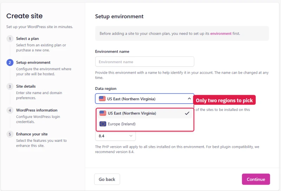
Task: Open the environment link in the notice
Action: (x=221, y=33)
